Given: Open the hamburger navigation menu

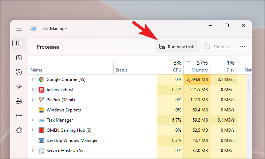Looking at the screenshot, I should (x=19, y=29).
